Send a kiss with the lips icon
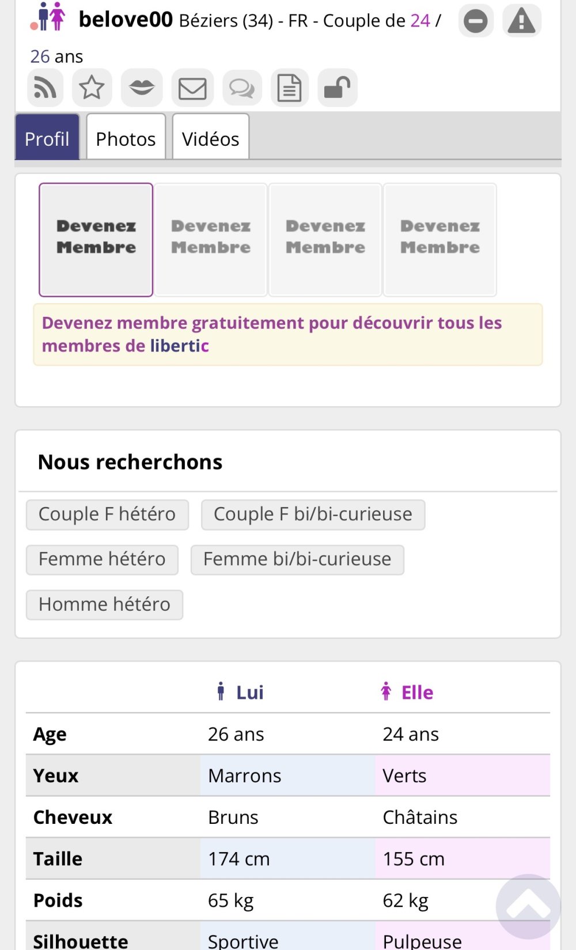 pos(142,88)
